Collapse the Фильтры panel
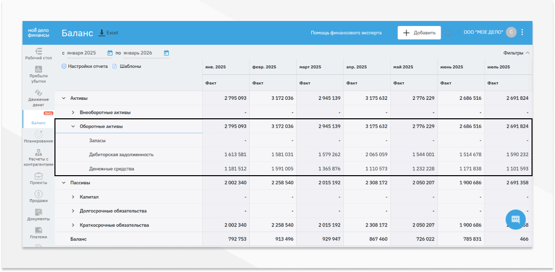The image size is (555, 272). click(517, 53)
